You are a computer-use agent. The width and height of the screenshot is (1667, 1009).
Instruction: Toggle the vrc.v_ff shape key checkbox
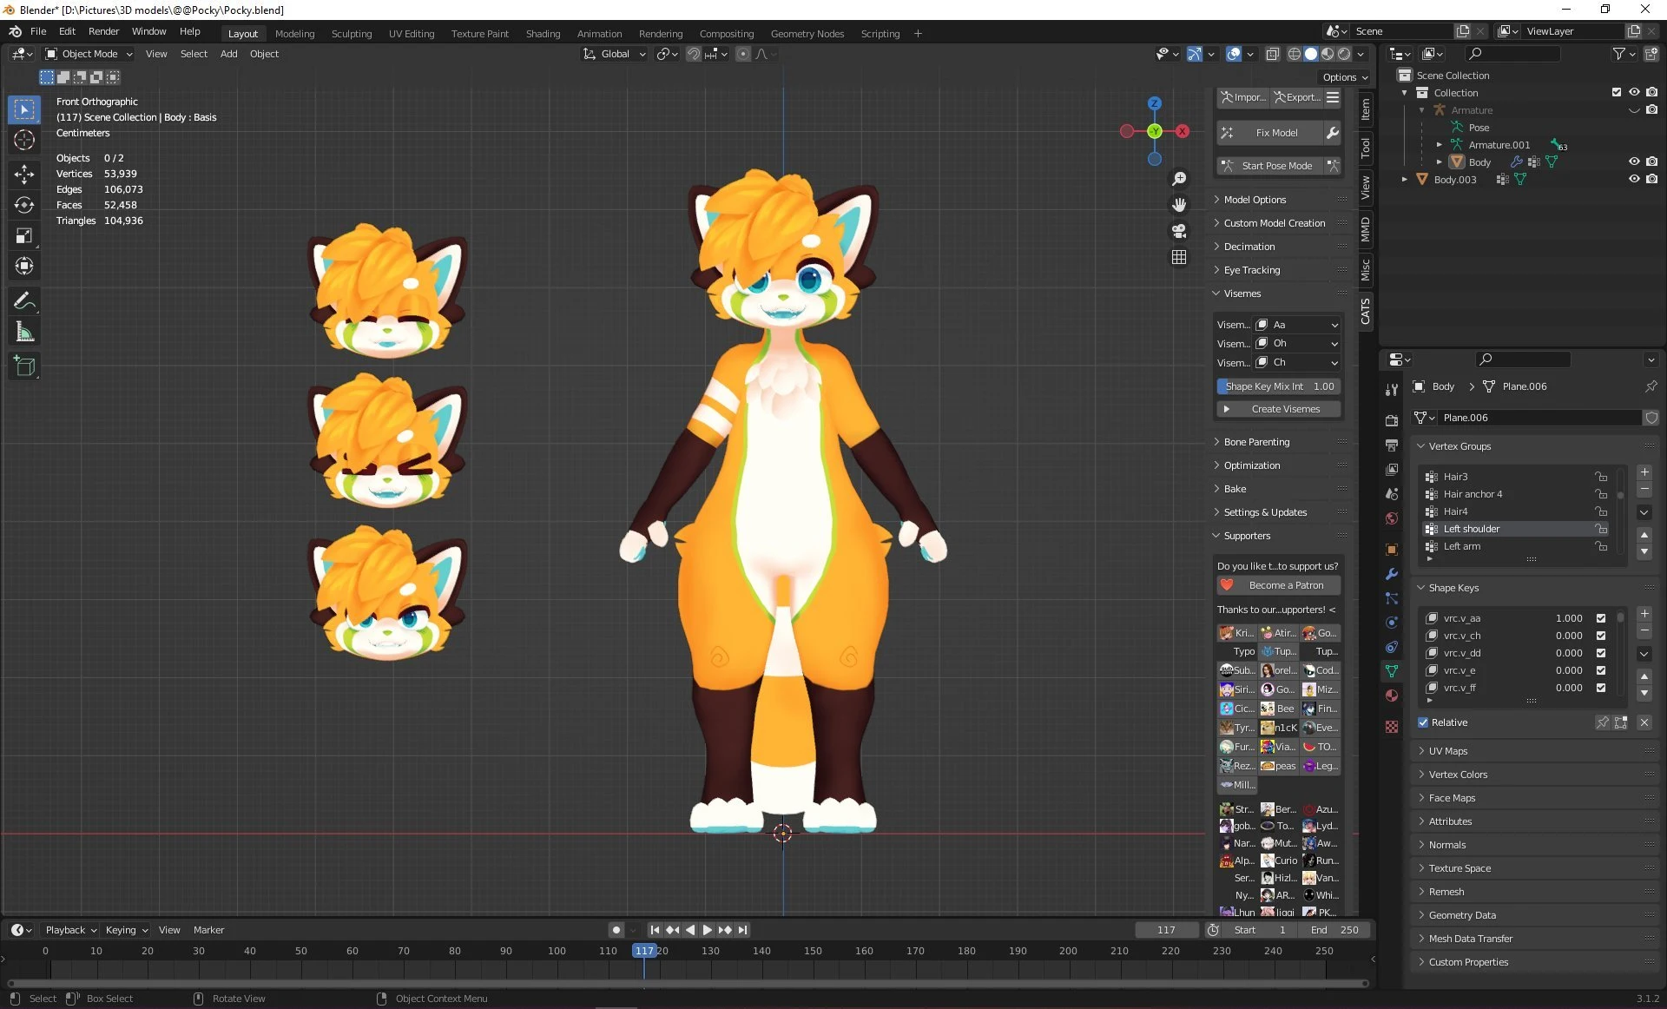1601,688
